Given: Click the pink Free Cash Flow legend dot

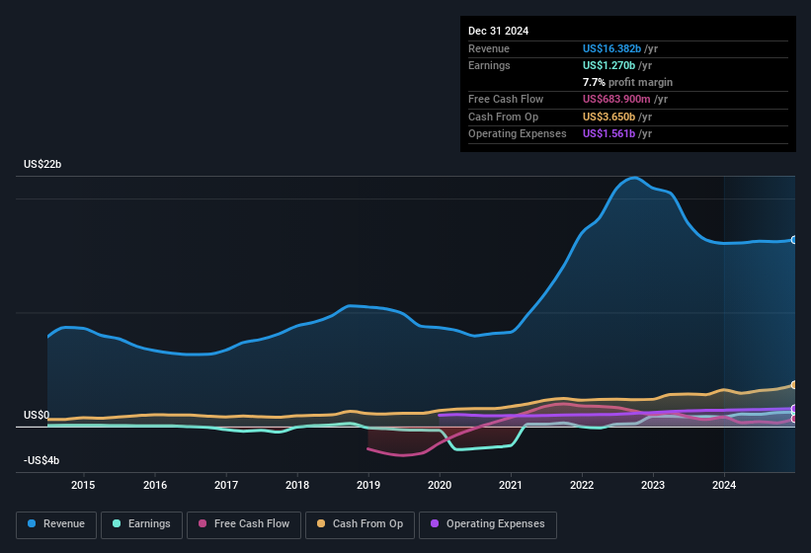Looking at the screenshot, I should 203,523.
